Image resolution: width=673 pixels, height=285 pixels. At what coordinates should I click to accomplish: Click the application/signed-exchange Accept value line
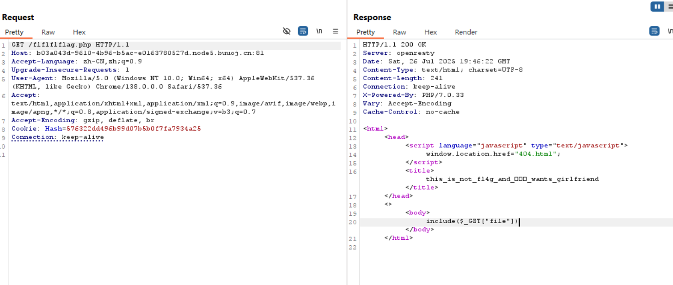coord(134,112)
